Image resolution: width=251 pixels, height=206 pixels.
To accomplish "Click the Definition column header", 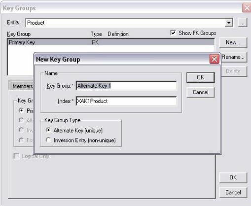I will click(x=118, y=34).
